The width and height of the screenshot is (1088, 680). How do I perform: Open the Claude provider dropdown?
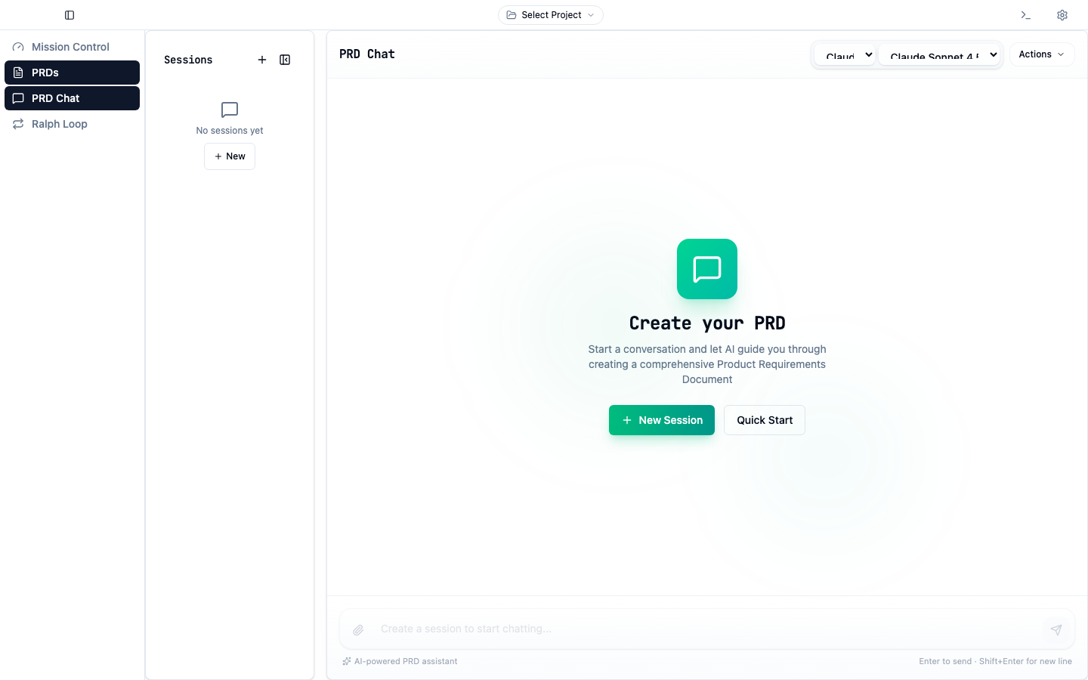[x=845, y=54]
